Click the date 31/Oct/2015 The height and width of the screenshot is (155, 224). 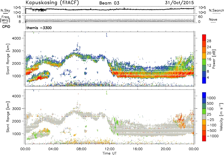pyautogui.click(x=179, y=3)
